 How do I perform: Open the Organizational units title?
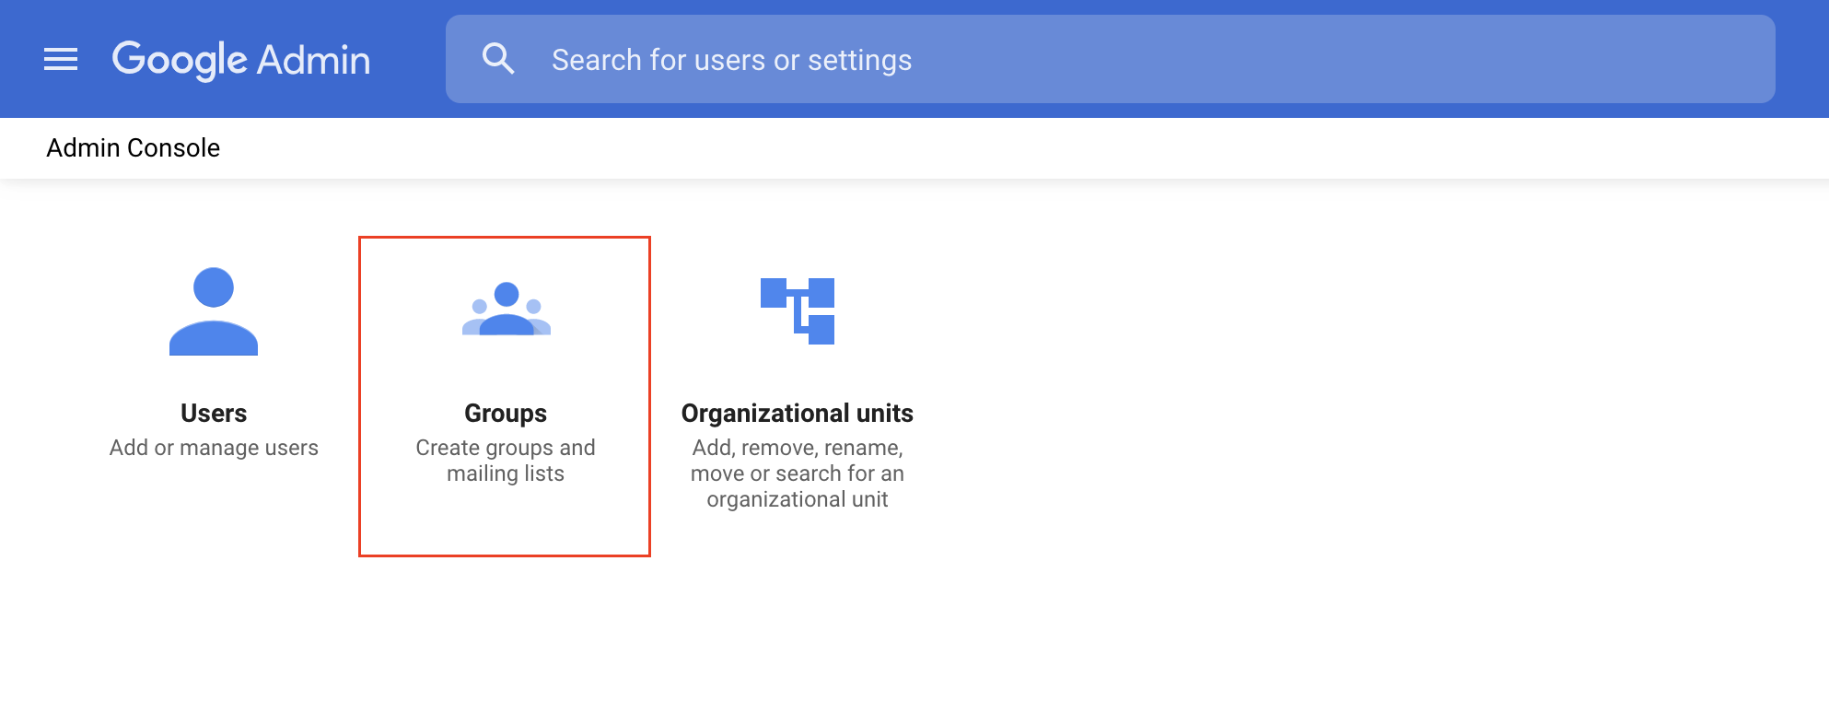[798, 413]
